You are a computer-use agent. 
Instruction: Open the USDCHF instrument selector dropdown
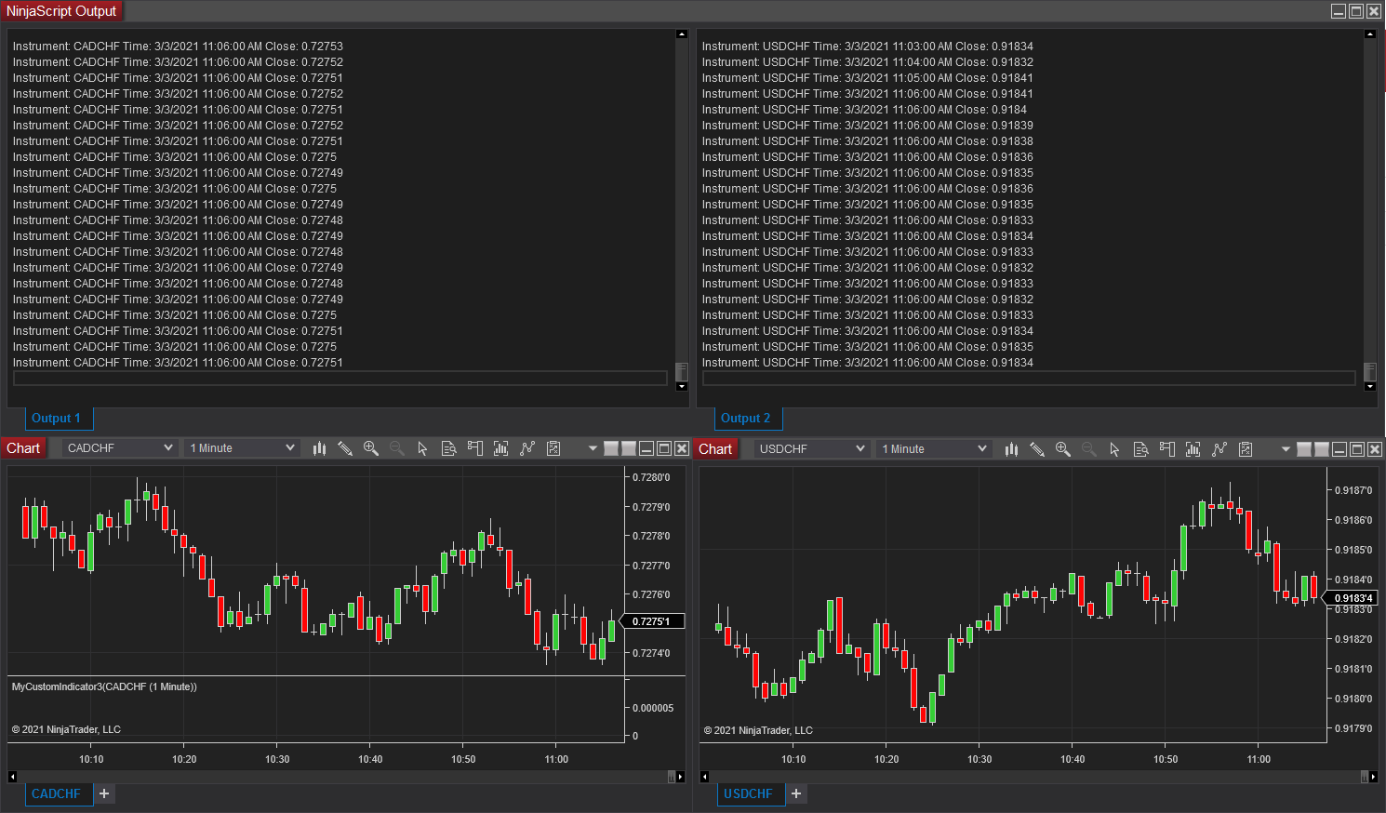(x=811, y=449)
